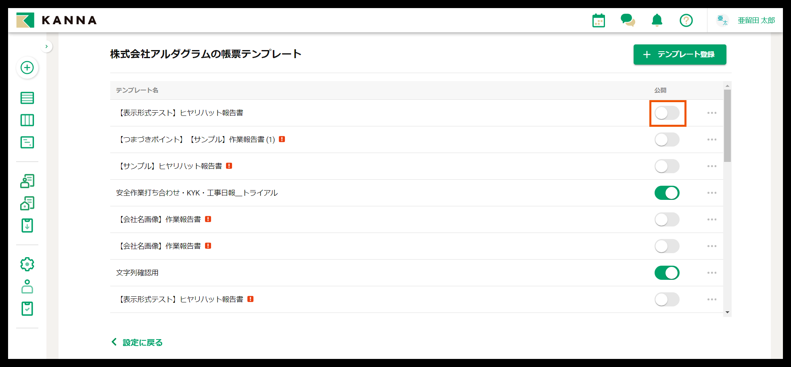Open the settings gear icon in sidebar

(x=27, y=264)
